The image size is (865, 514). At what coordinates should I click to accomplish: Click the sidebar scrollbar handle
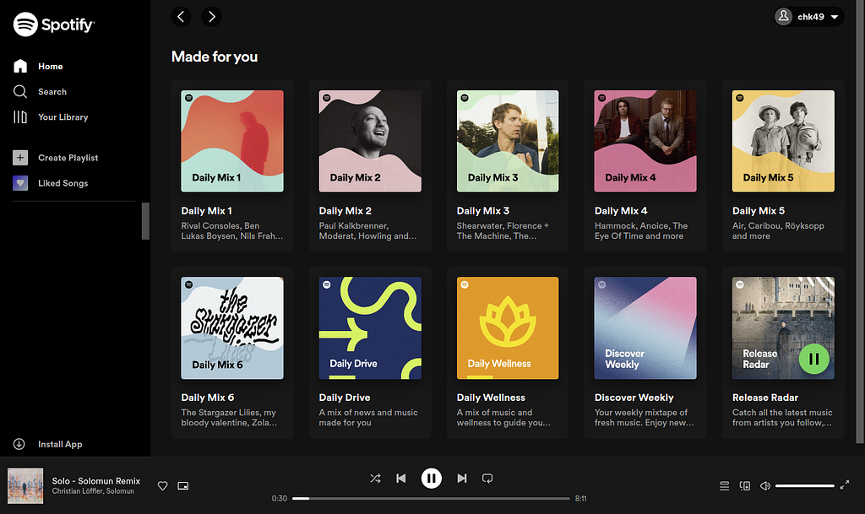pyautogui.click(x=145, y=221)
